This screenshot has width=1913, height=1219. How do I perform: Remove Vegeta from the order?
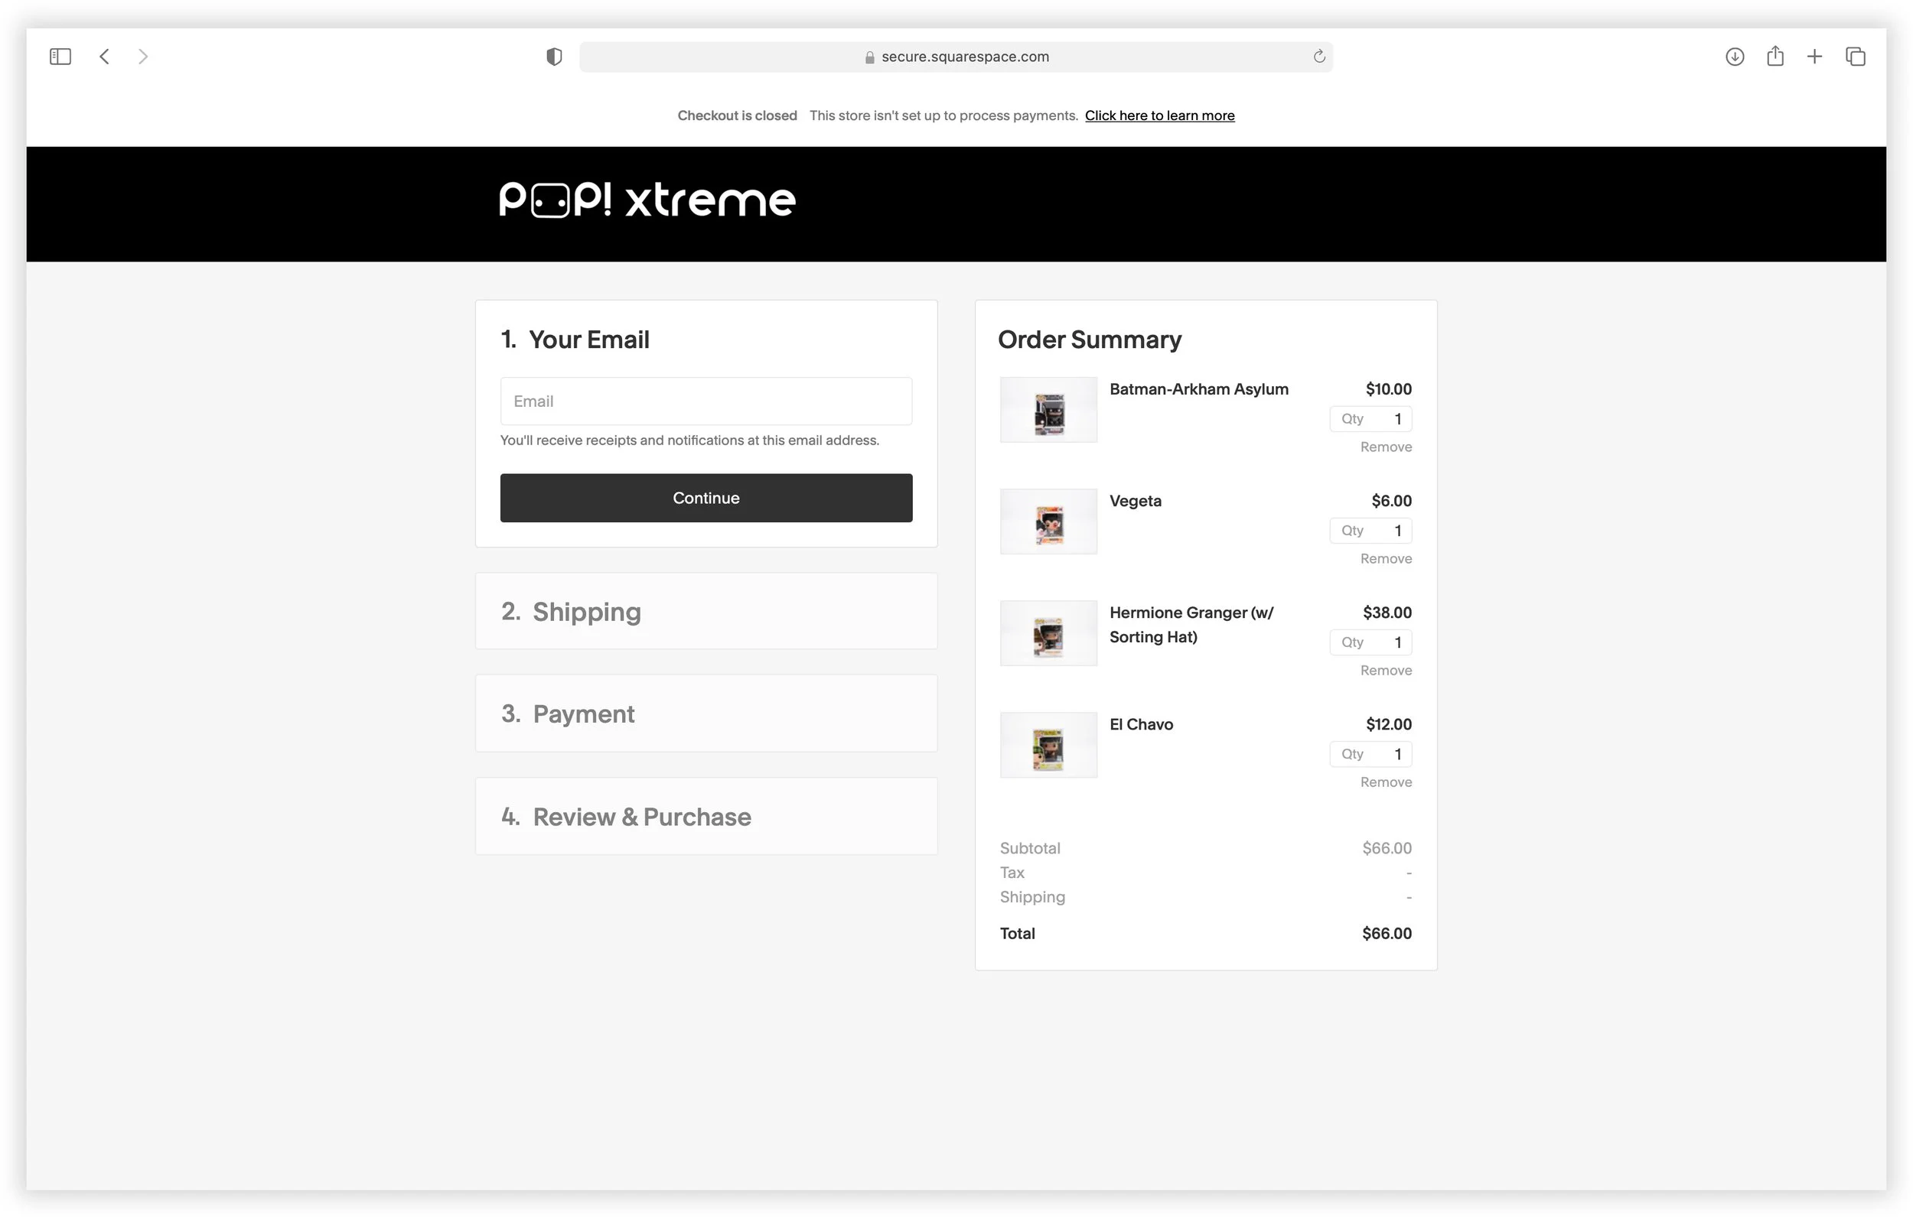[1387, 559]
